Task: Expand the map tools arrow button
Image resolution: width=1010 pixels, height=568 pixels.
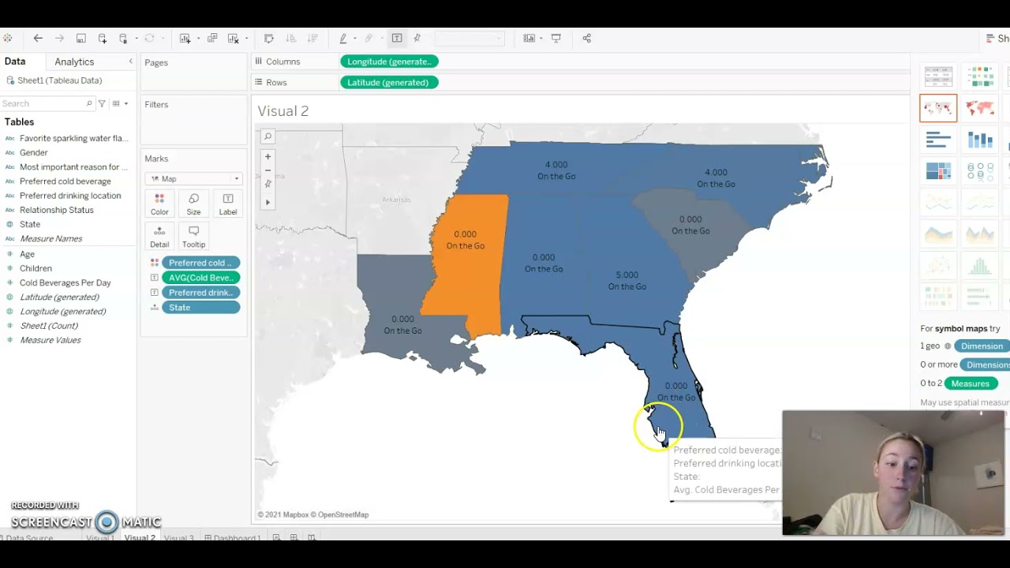Action: [267, 203]
